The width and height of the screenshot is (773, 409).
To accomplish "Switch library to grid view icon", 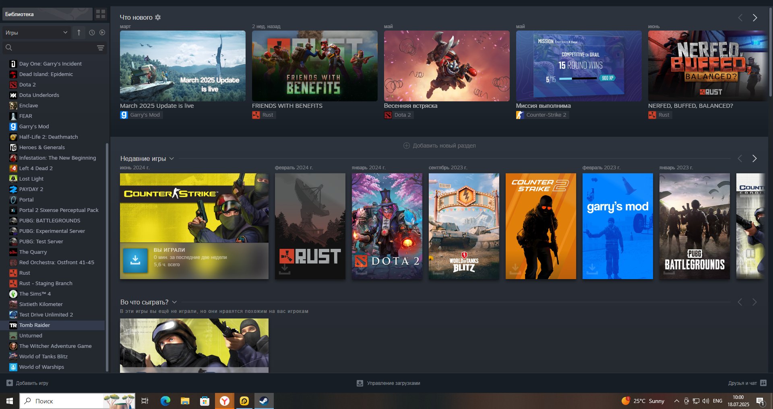I will pyautogui.click(x=101, y=14).
